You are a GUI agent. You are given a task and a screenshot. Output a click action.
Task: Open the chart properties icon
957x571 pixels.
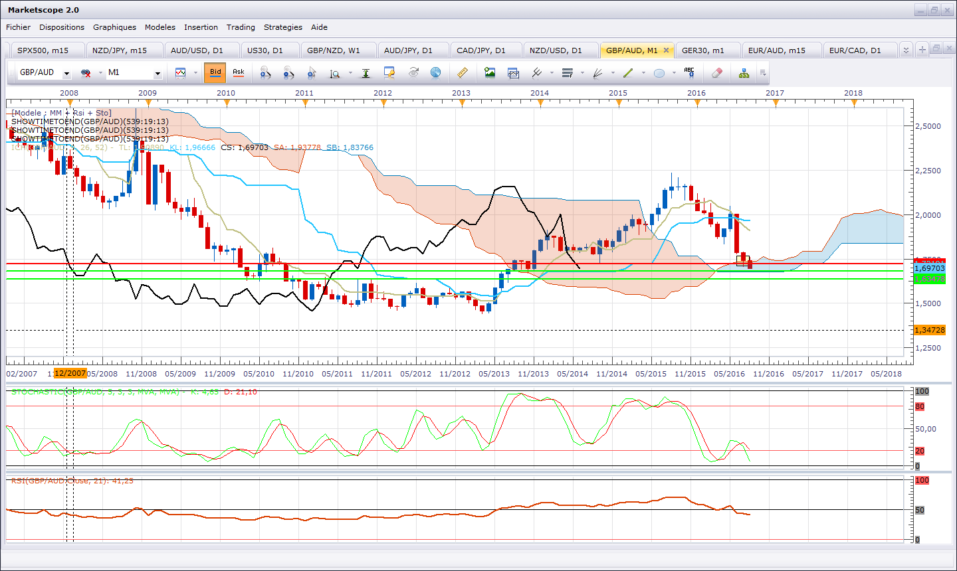(x=389, y=72)
